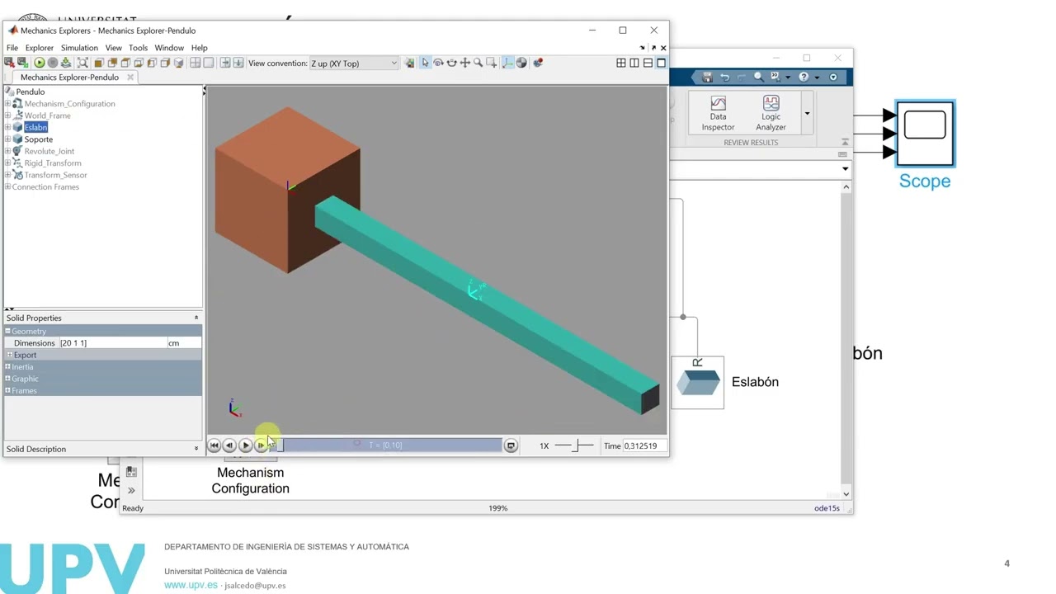Expand the Export property section

(9, 355)
